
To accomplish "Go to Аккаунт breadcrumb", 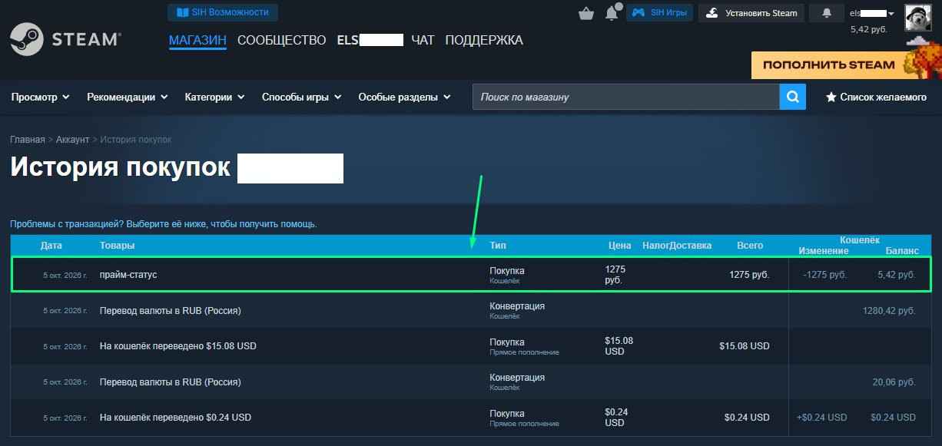I will [73, 140].
